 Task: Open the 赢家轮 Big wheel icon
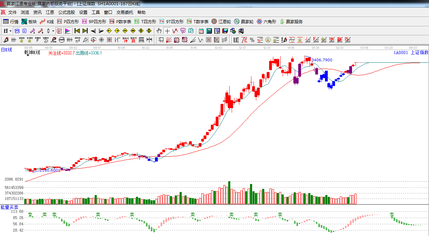coord(243,21)
